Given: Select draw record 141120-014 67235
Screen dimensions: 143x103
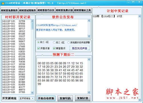Looking at the screenshot, I should tap(14, 56).
